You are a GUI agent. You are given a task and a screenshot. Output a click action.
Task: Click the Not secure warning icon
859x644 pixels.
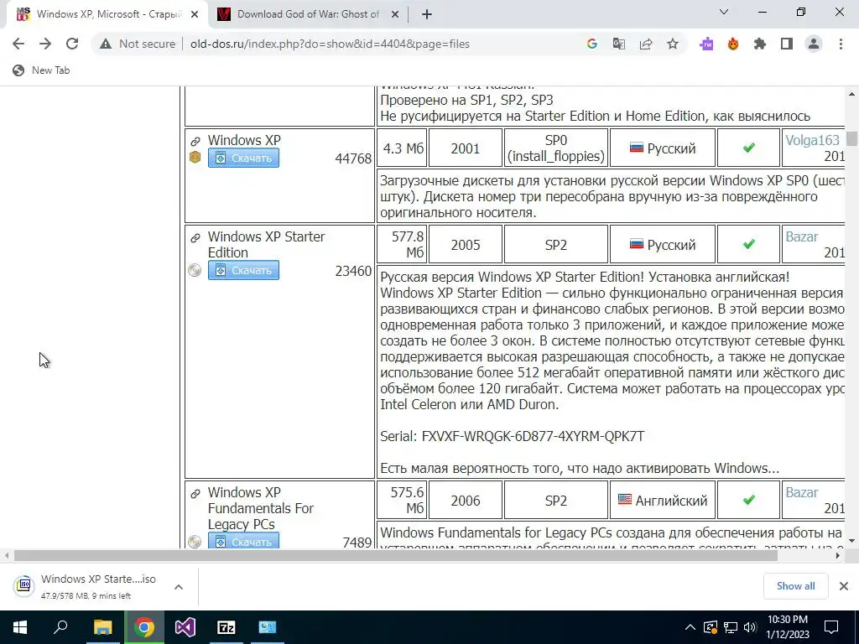tap(106, 44)
